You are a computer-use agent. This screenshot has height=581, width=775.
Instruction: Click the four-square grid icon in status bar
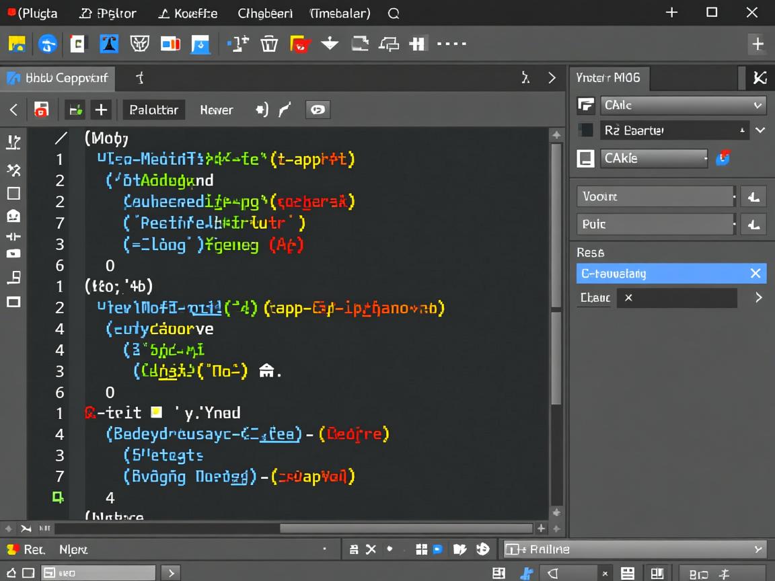(422, 549)
